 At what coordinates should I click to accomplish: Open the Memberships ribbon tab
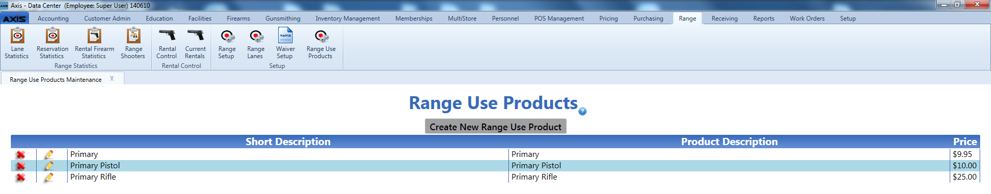click(414, 19)
